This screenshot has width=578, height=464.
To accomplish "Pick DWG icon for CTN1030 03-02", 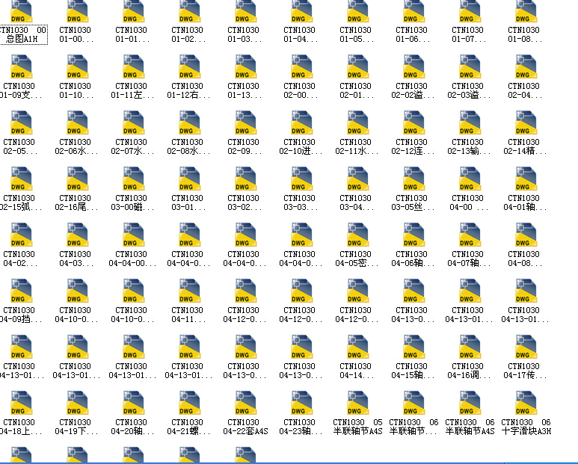I will click(245, 179).
